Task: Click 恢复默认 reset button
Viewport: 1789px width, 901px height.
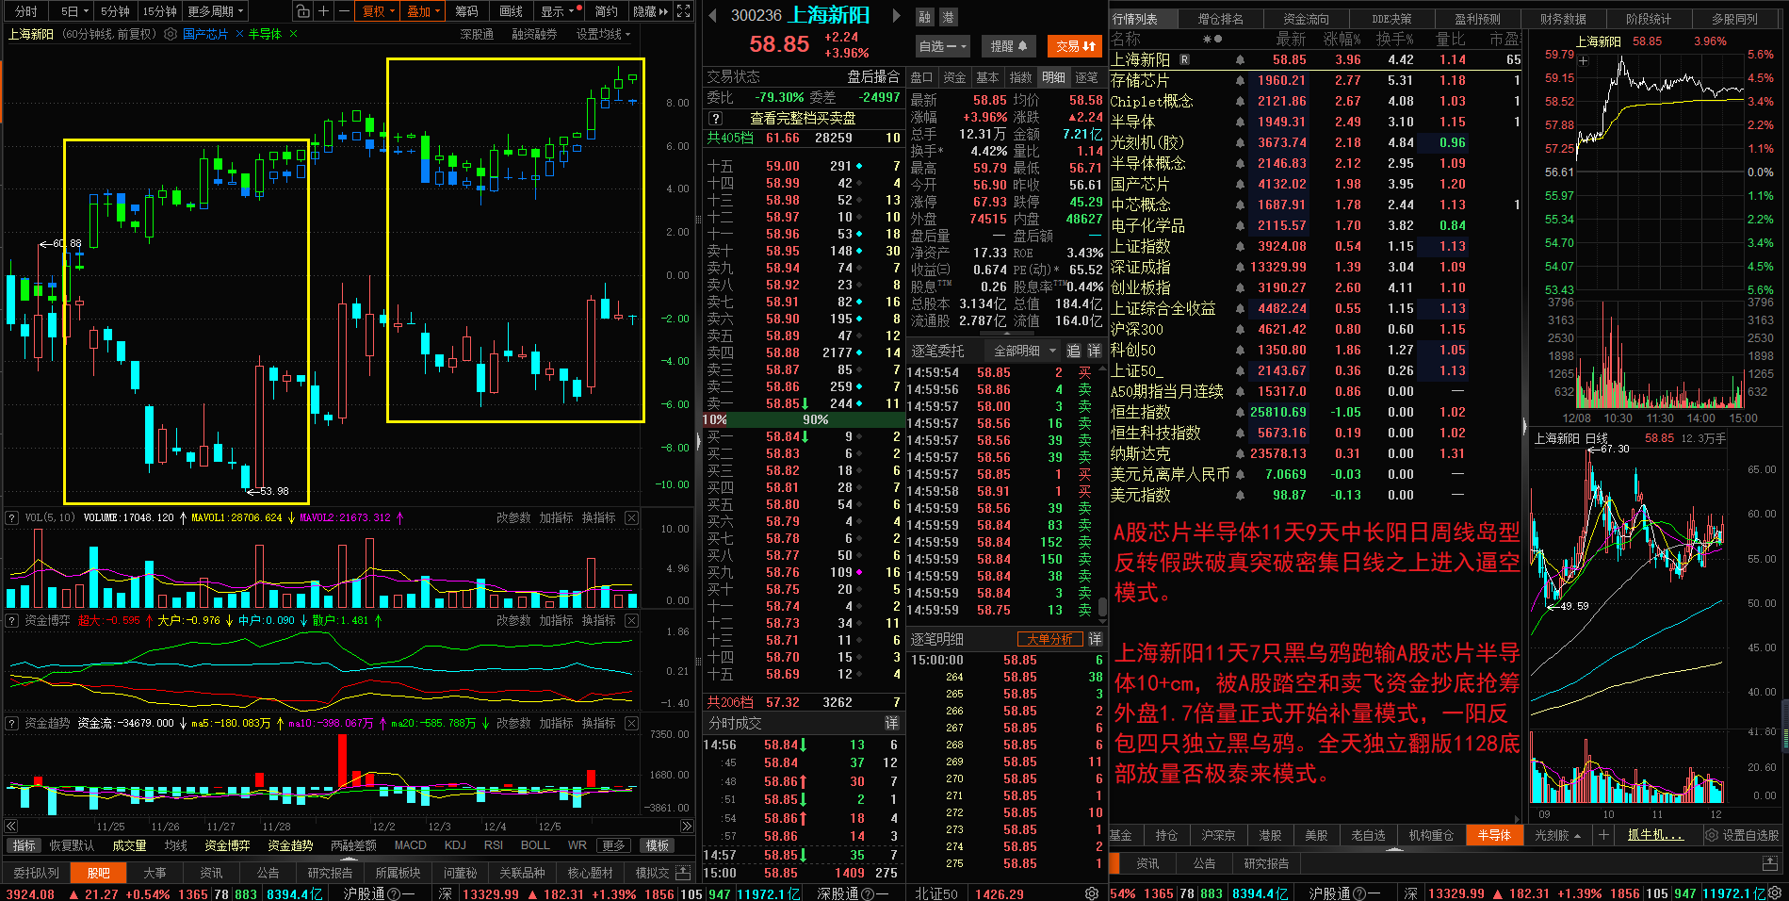Action: tap(72, 845)
